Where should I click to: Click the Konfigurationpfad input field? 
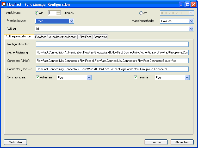tap(112, 44)
